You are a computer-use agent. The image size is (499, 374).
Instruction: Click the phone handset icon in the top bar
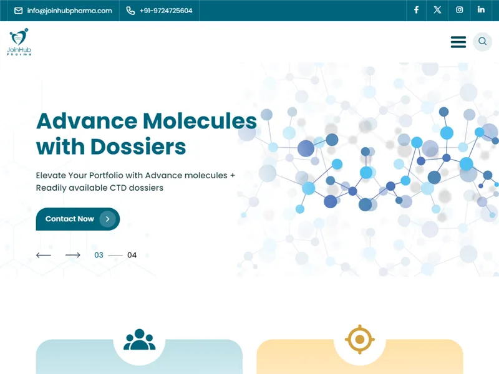click(x=130, y=10)
